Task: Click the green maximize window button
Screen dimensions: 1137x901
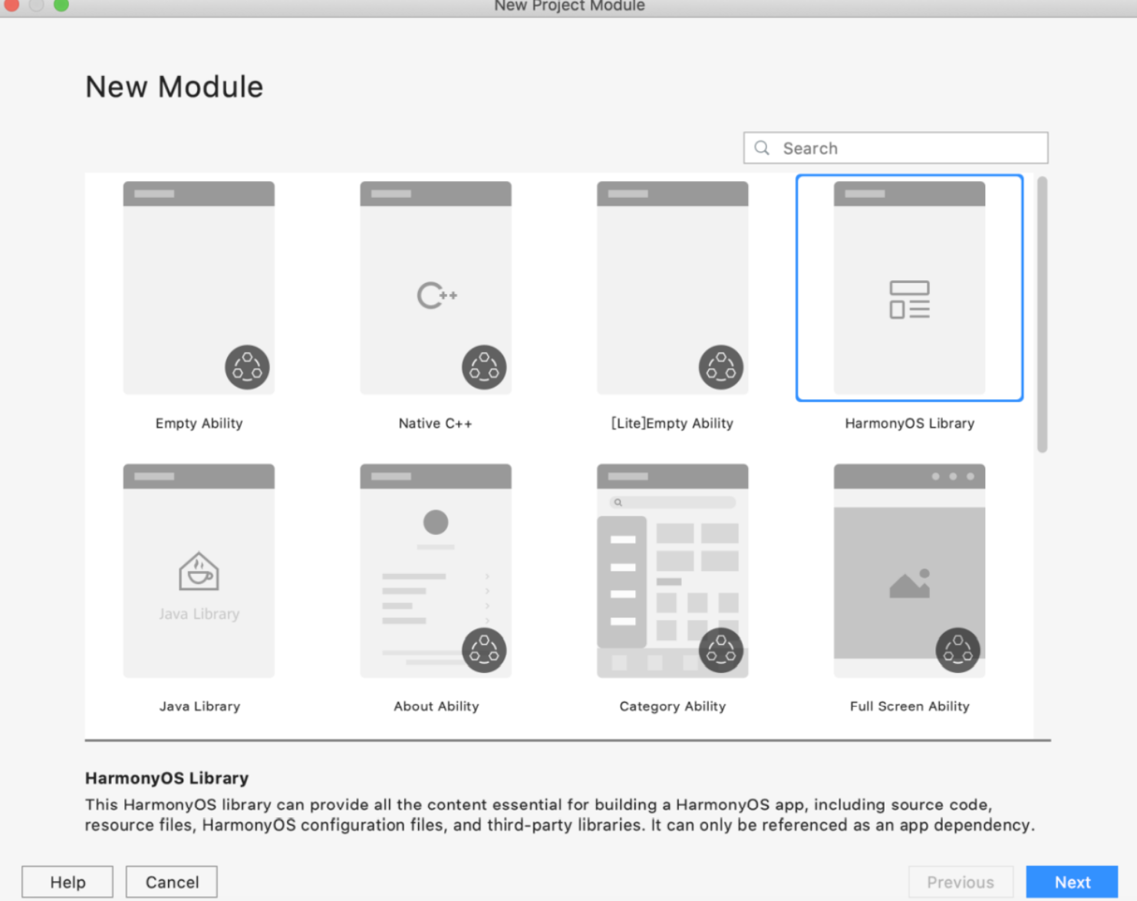Action: [61, 5]
